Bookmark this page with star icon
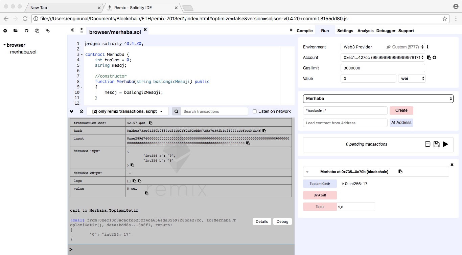Image resolution: width=462 pixels, height=255 pixels. (x=445, y=19)
